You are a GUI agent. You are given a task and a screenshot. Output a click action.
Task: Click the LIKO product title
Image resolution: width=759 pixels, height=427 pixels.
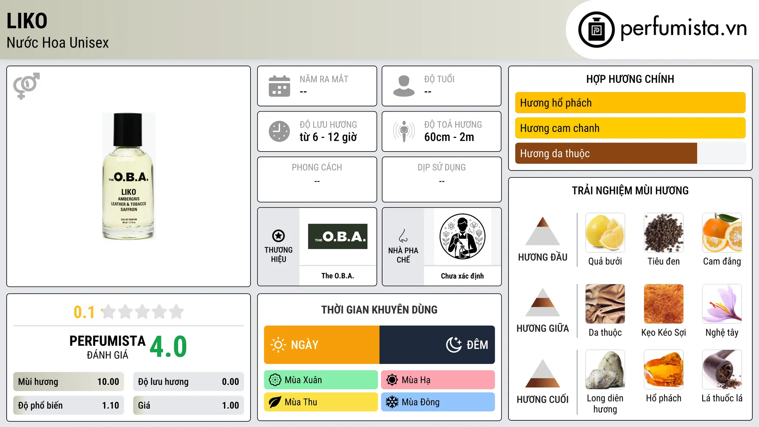tap(27, 21)
